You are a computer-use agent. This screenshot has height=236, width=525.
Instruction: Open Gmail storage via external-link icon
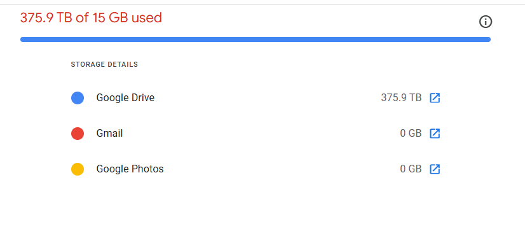(x=435, y=134)
